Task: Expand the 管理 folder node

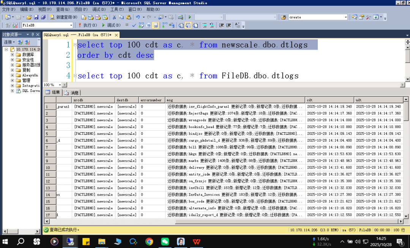Action: [12, 80]
